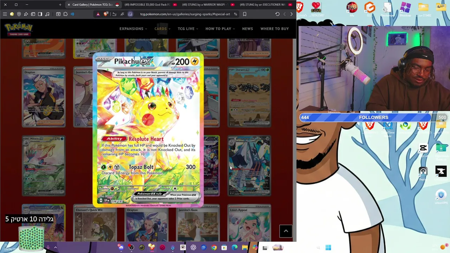The image size is (450, 253).
Task: Open the DnsJumper desktop file
Action: [387, 8]
